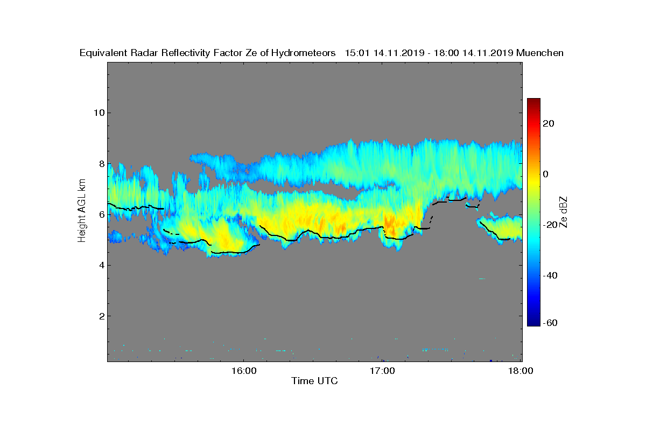Viewport: 646px width, 431px height.
Task: Click the 'Time UTC' axis label
Action: pos(314,381)
